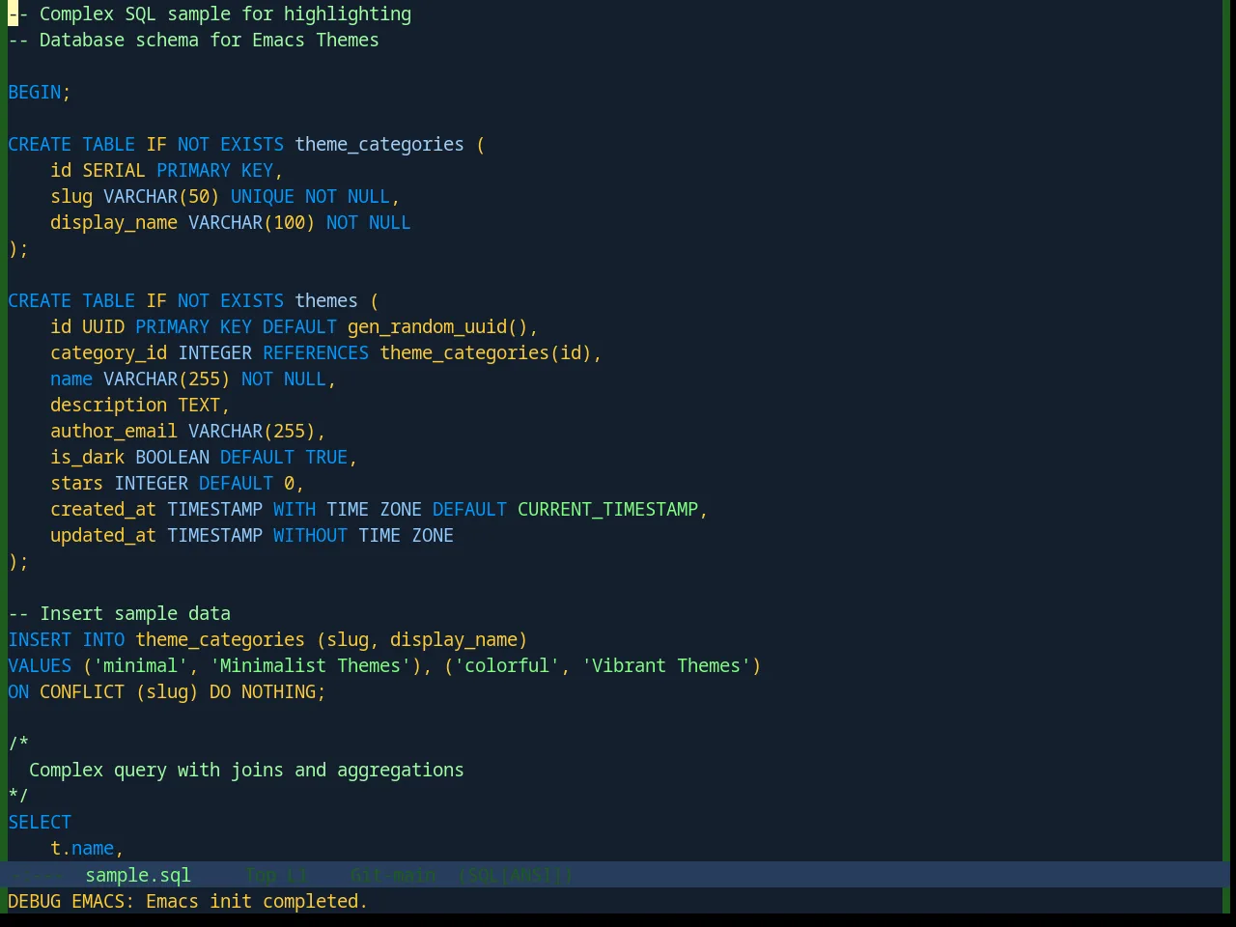Click the description column name
The height and width of the screenshot is (927, 1236).
pyautogui.click(x=109, y=406)
